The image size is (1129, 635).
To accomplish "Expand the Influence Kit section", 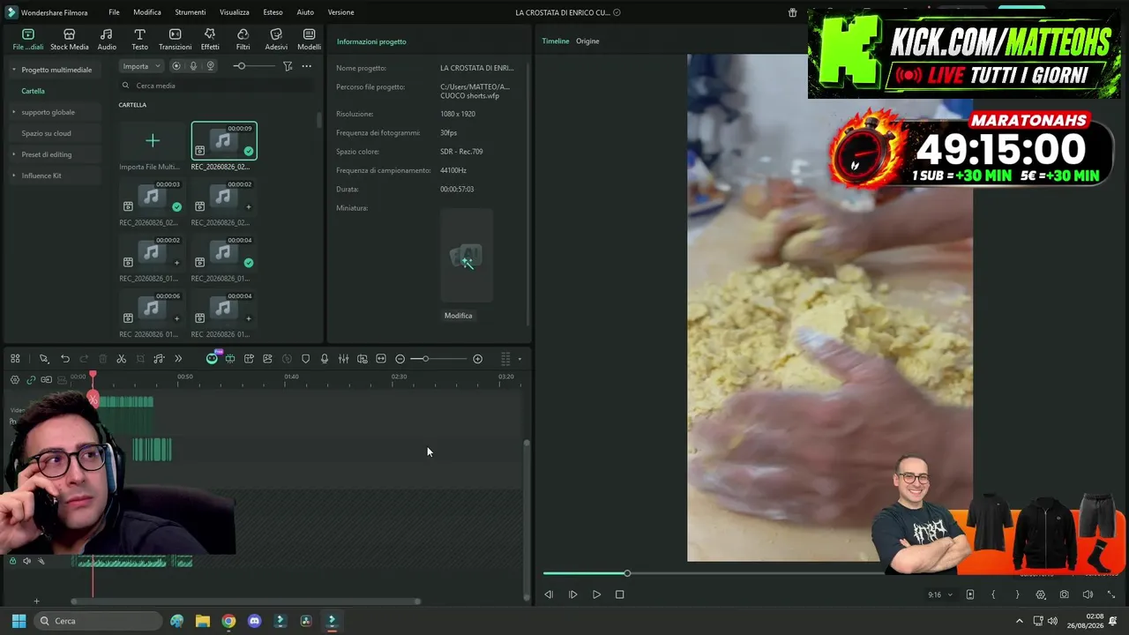I will click(13, 176).
